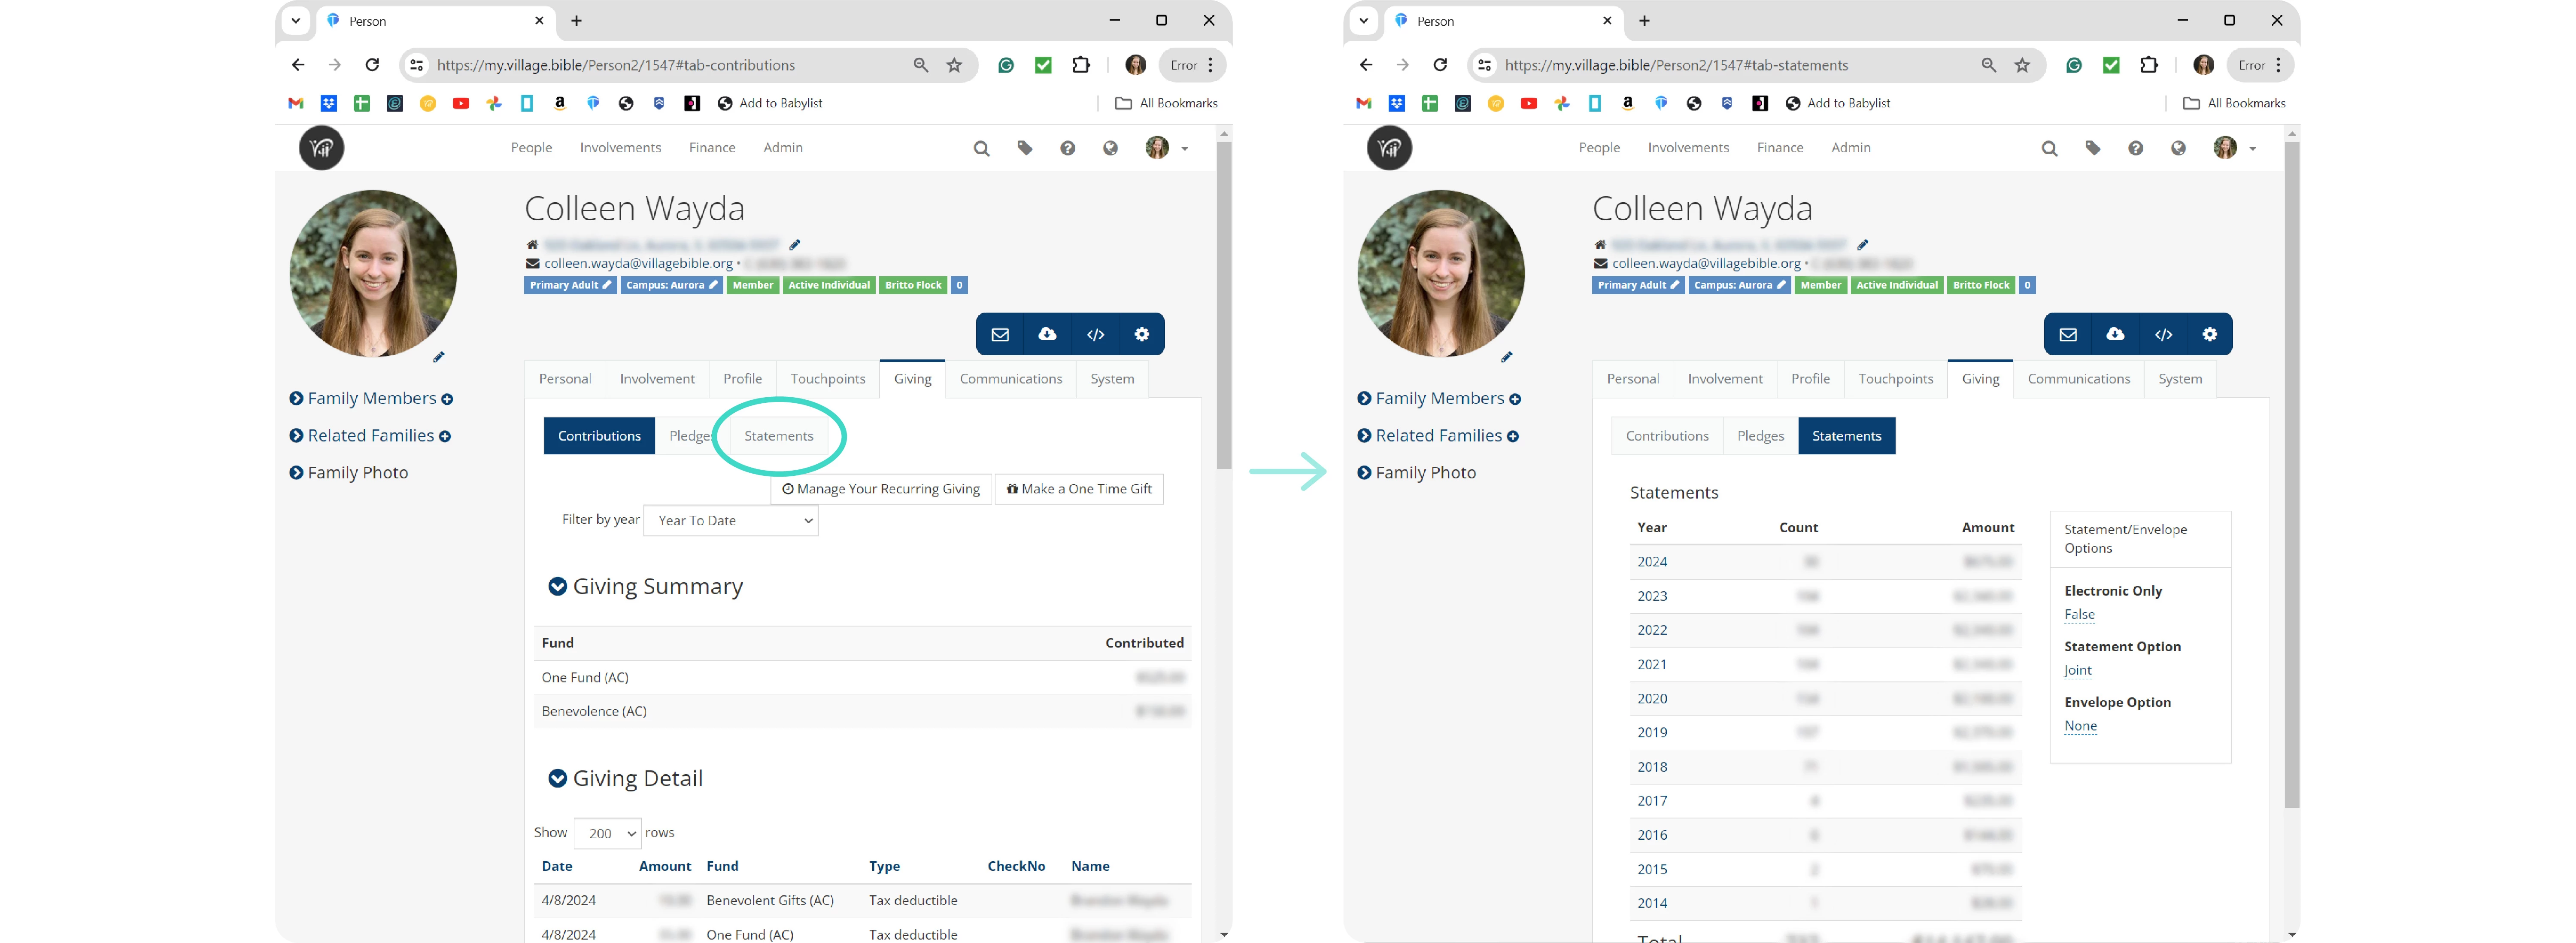
Task: Click profile photo in right window
Action: point(1441,274)
